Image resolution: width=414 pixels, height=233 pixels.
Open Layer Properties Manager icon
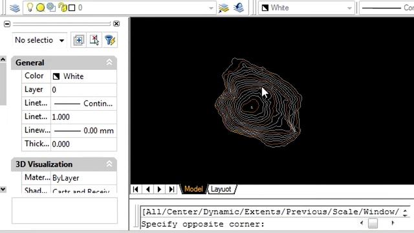[14, 8]
